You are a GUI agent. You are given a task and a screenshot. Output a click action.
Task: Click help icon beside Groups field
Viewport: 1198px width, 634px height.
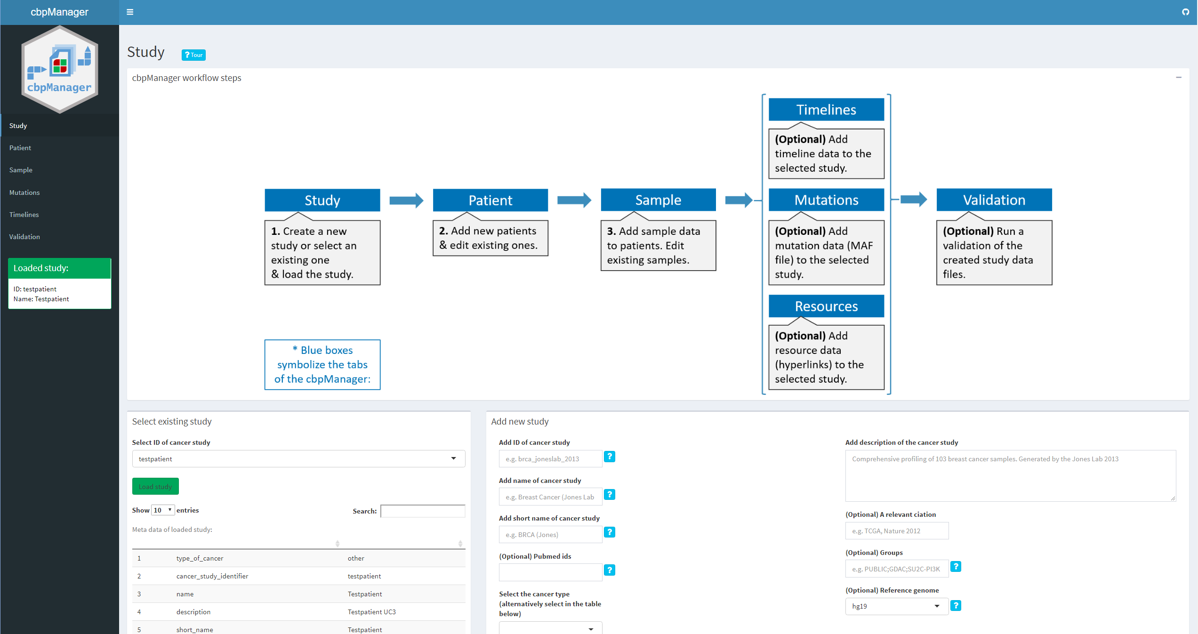point(956,567)
